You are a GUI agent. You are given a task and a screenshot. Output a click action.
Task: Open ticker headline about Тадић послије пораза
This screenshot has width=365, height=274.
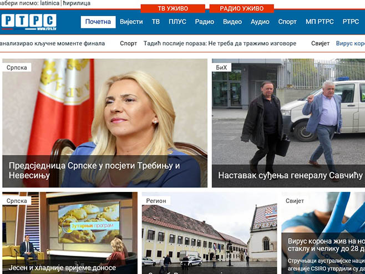(220, 43)
